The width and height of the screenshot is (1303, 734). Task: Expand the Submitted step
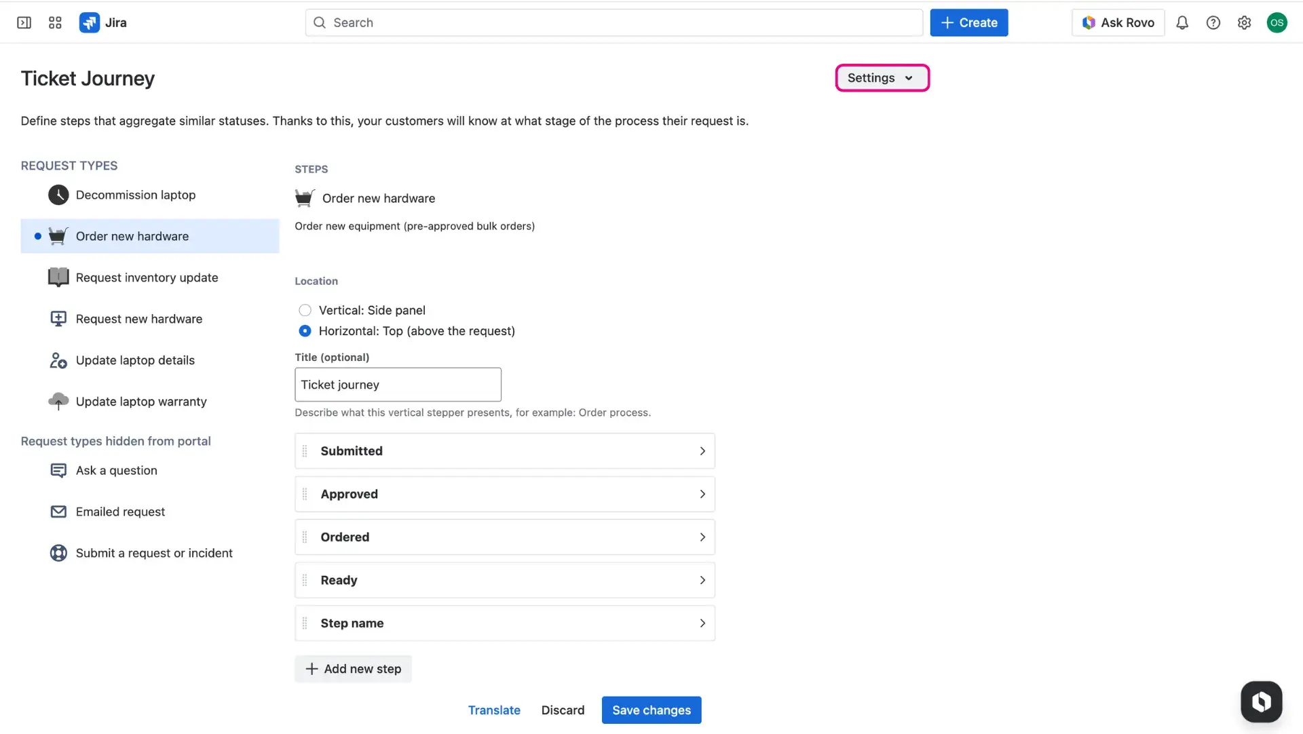[702, 450]
